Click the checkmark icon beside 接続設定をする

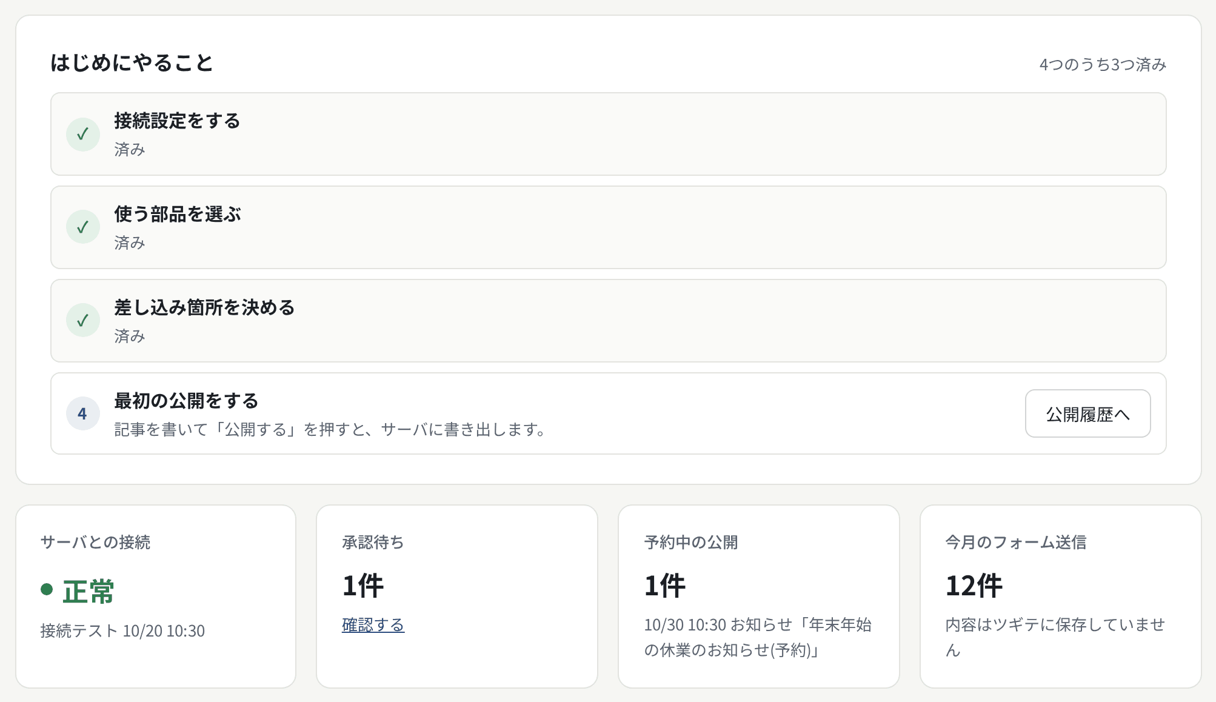coord(83,134)
